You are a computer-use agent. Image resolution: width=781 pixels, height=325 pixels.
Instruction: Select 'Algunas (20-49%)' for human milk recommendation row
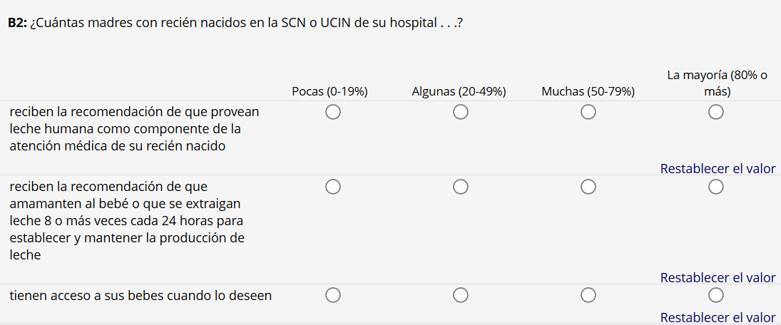[460, 113]
